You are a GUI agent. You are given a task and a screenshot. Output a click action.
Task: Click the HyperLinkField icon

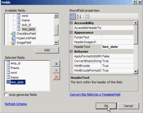coord(13,38)
